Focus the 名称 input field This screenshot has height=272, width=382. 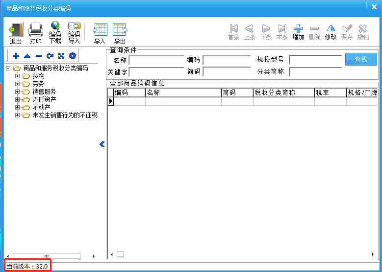point(156,60)
